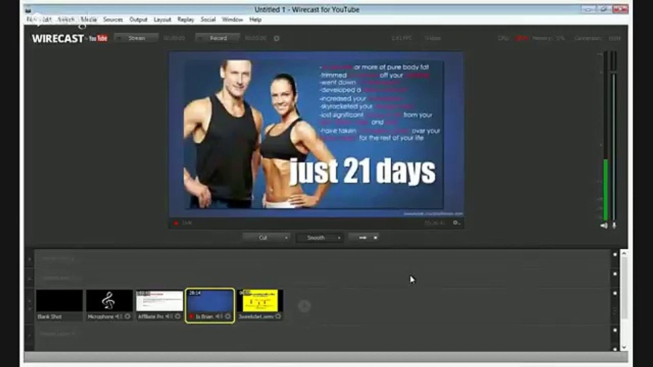Expand the third layer row with shots
The width and height of the screenshot is (653, 367).
30,305
